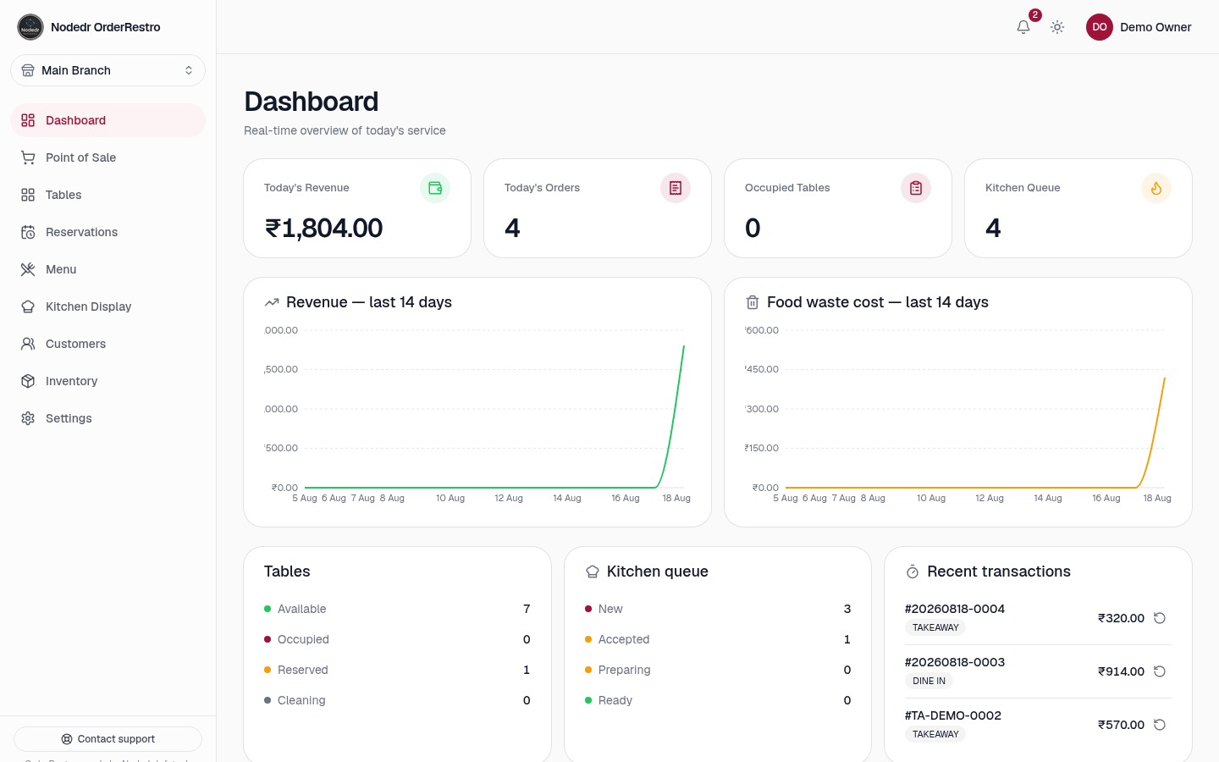Click the DO user avatar
This screenshot has height=762, width=1219.
(1100, 27)
